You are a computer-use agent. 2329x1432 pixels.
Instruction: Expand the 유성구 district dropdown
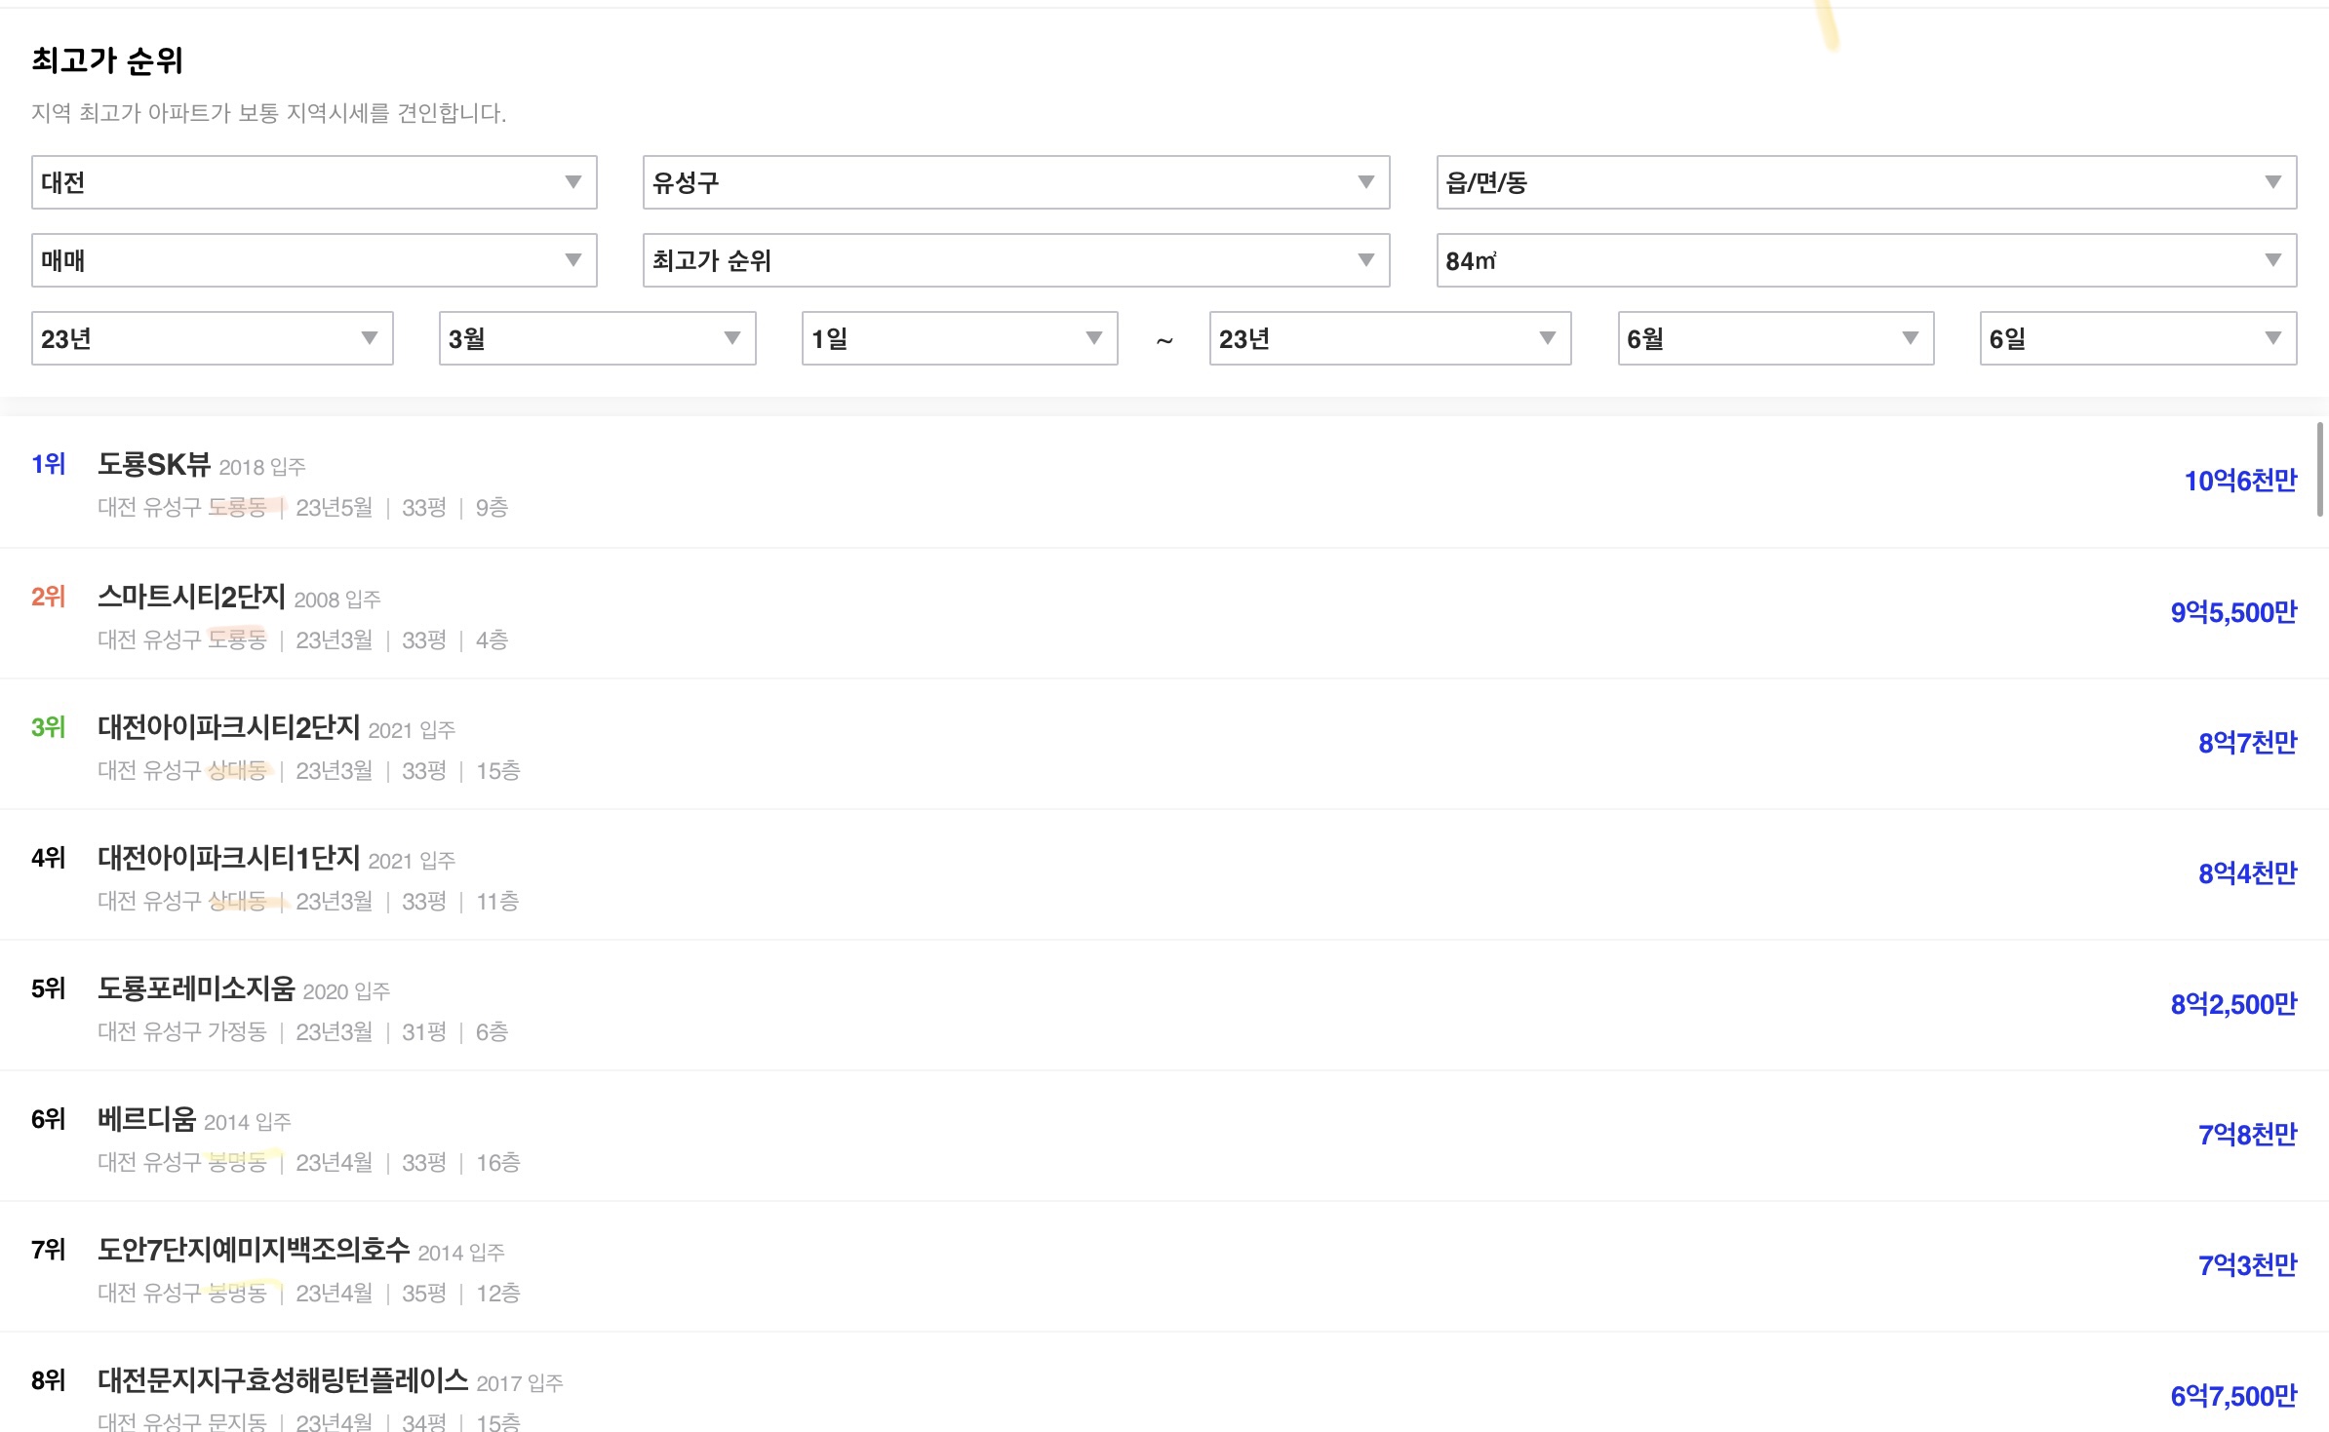pyautogui.click(x=1015, y=182)
